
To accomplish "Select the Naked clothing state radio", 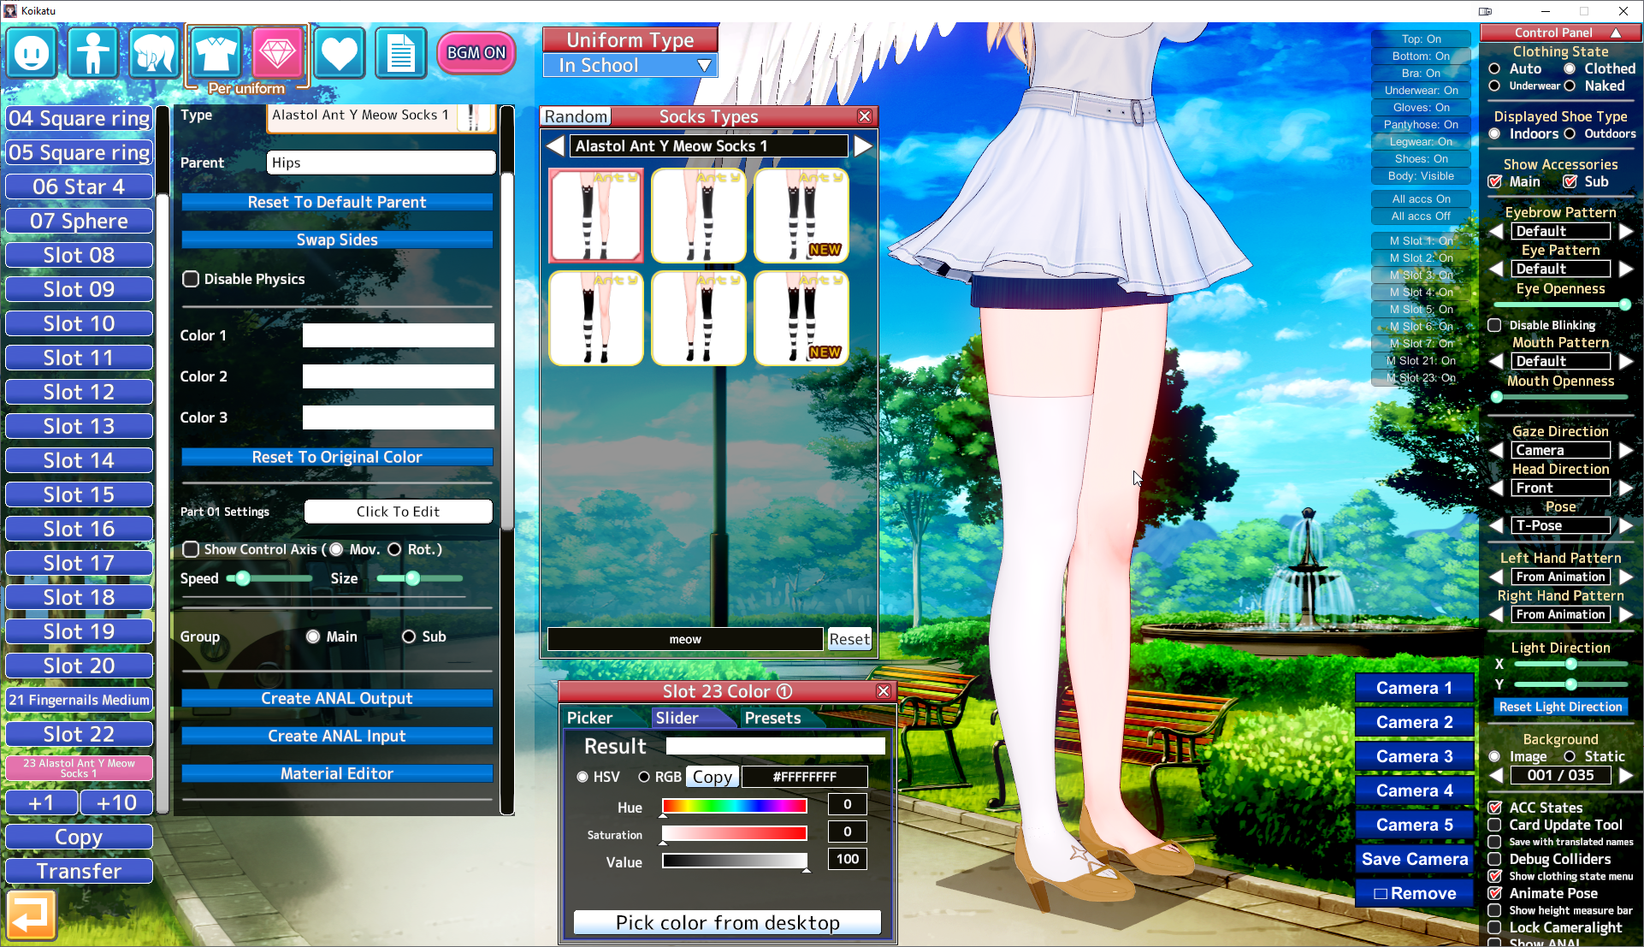I will click(x=1570, y=86).
